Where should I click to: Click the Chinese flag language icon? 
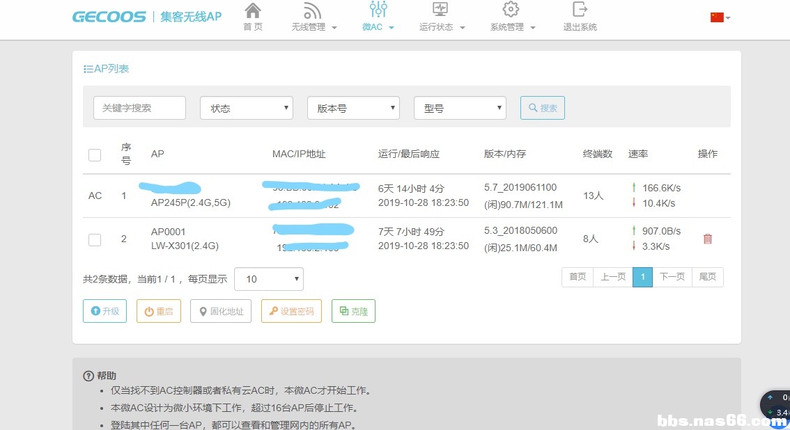717,17
